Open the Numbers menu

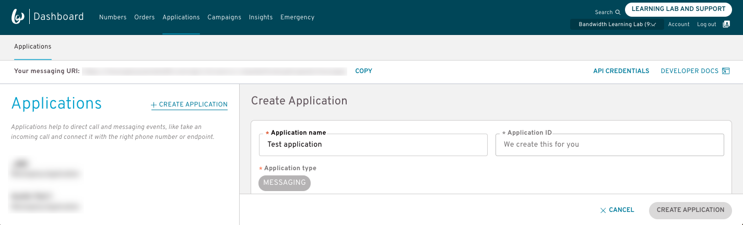(113, 17)
